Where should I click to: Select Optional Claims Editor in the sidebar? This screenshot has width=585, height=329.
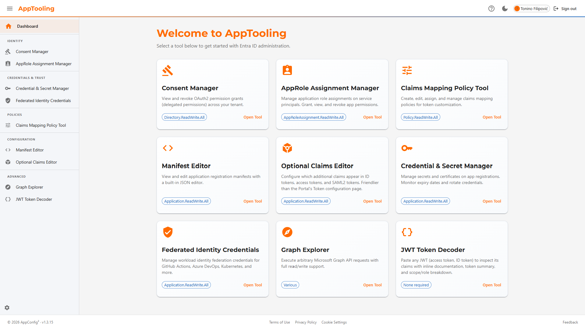pos(36,162)
